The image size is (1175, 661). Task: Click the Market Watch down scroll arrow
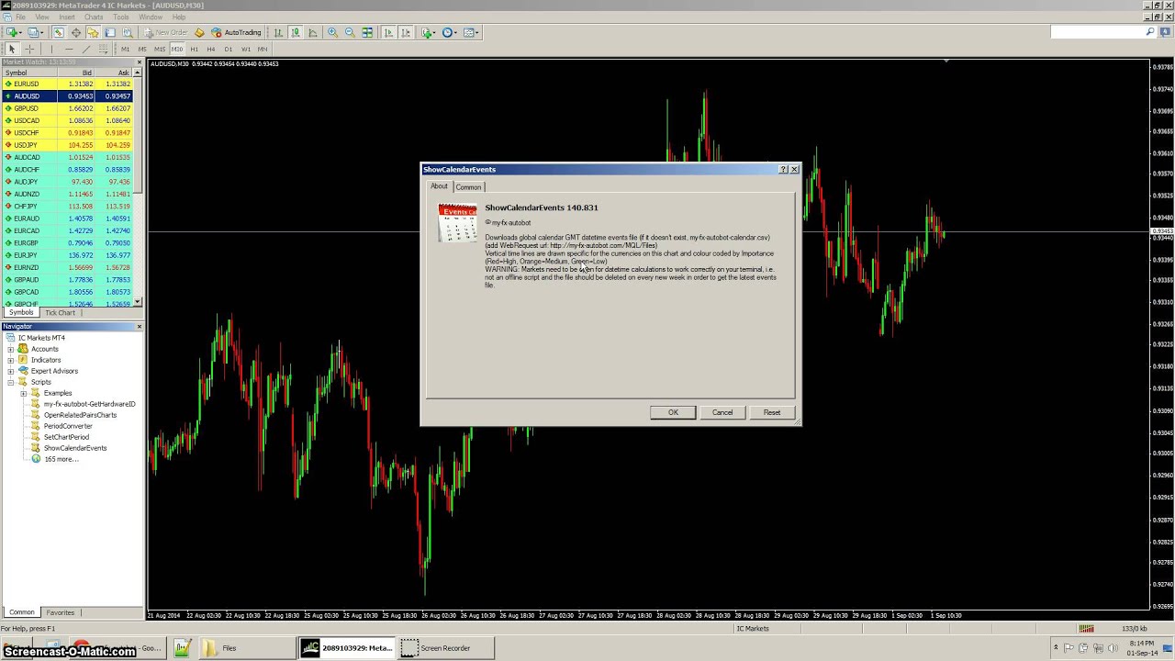click(138, 302)
